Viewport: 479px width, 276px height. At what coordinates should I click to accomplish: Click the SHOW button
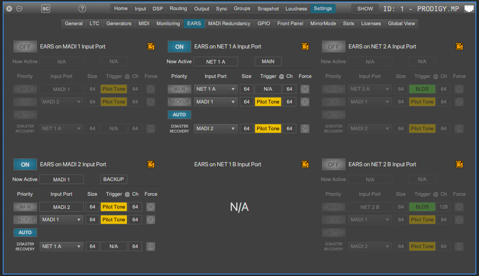(365, 9)
